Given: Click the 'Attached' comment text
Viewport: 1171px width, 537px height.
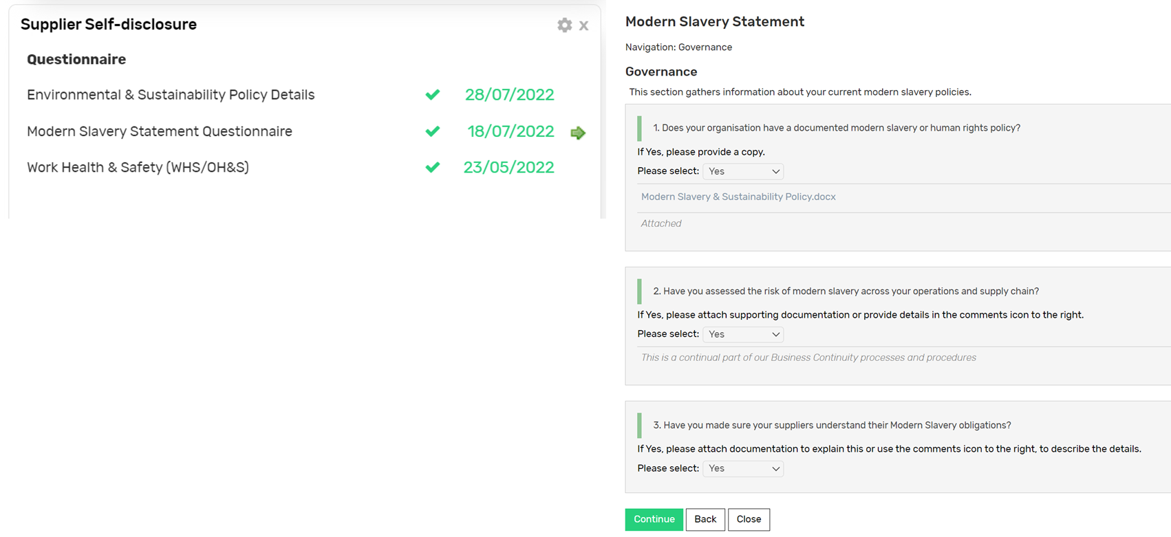Looking at the screenshot, I should [661, 223].
